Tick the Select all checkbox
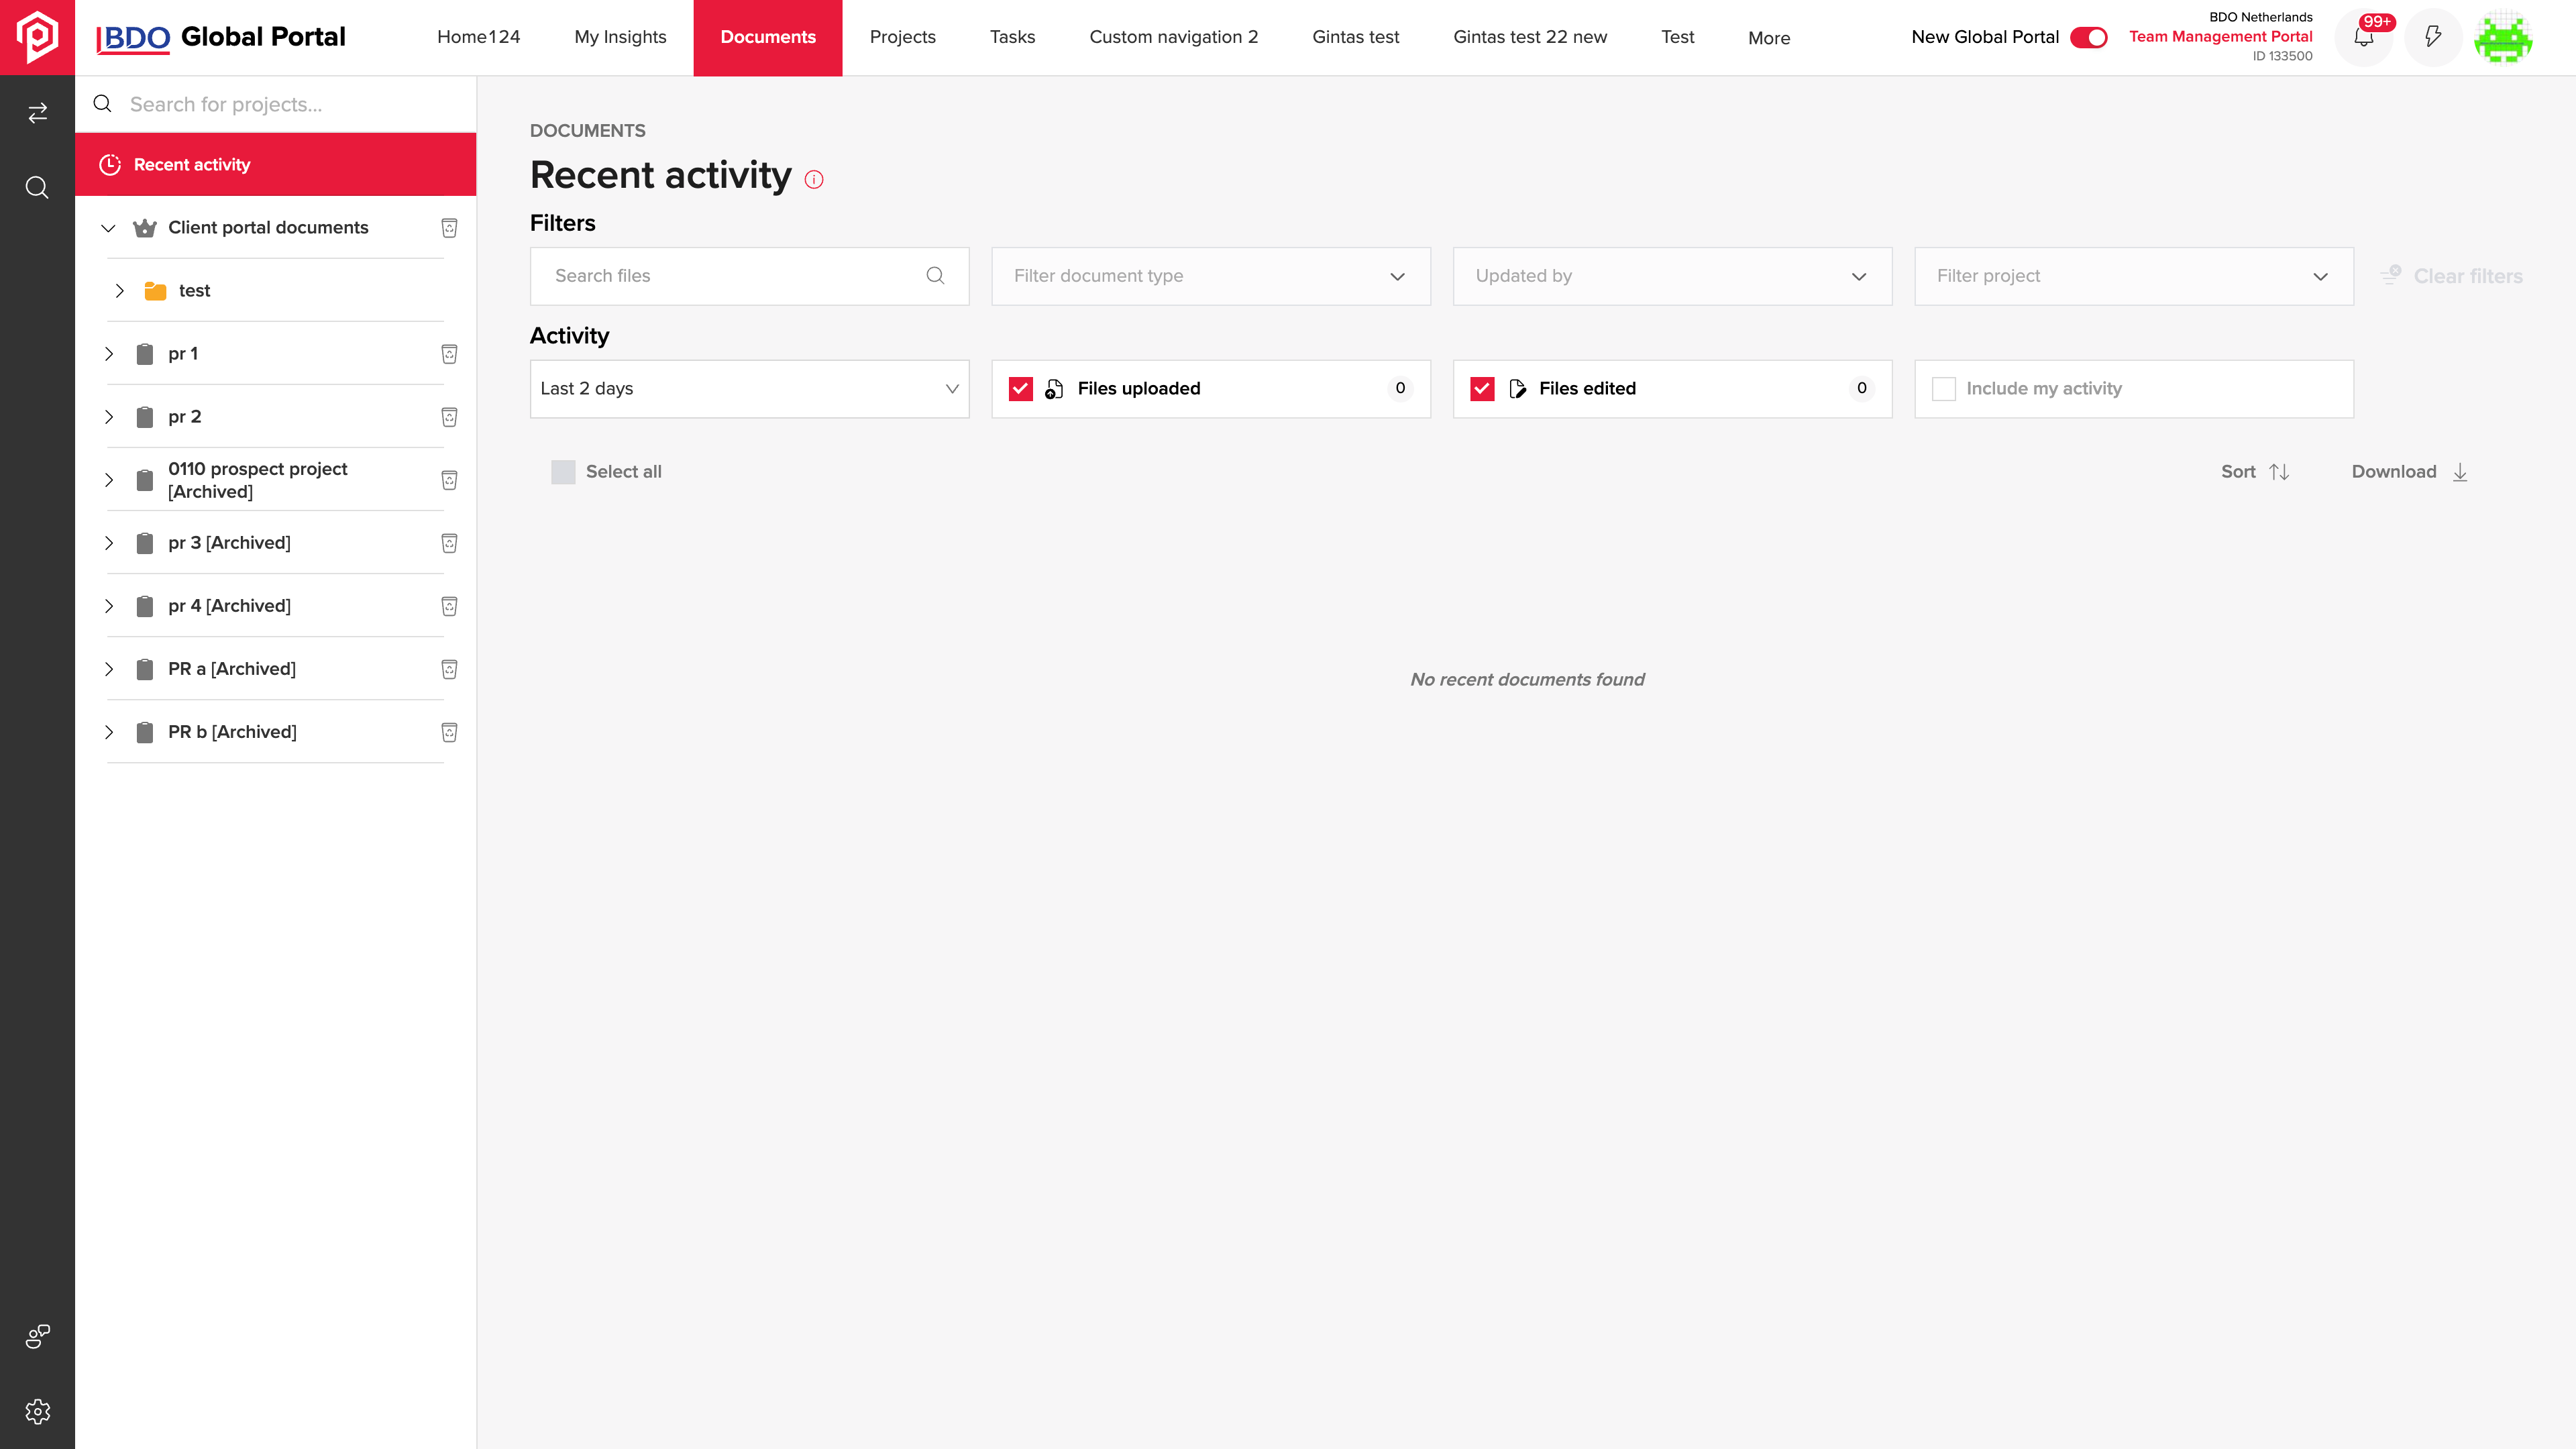This screenshot has height=1449, width=2576. click(x=563, y=472)
